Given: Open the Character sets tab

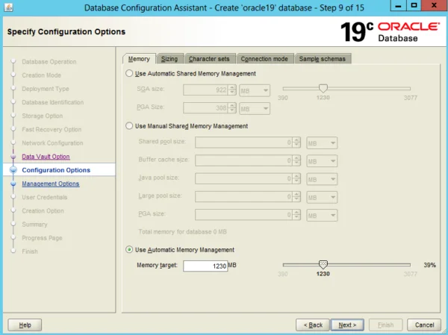Looking at the screenshot, I should pyautogui.click(x=209, y=59).
